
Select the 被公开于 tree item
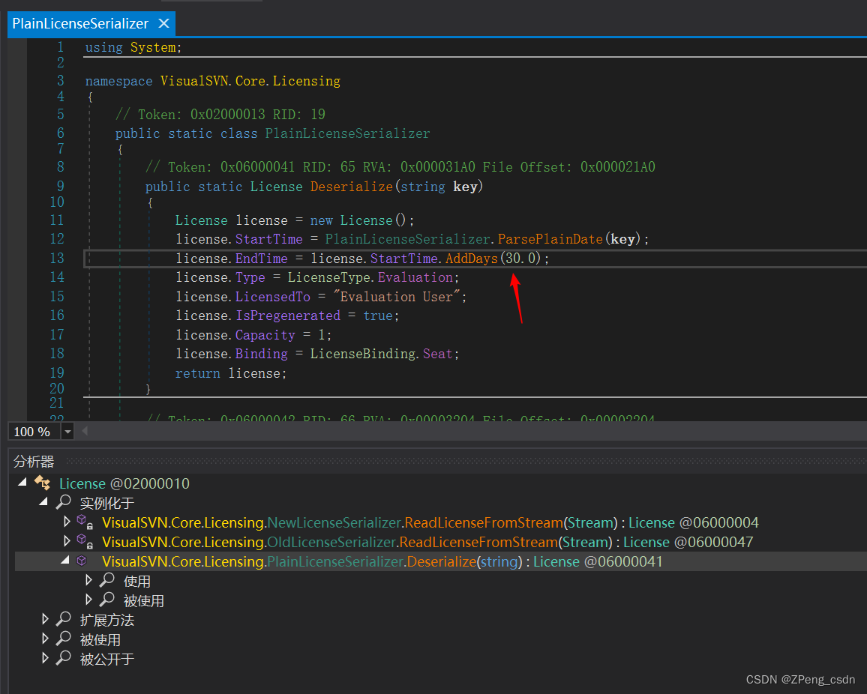coord(106,659)
